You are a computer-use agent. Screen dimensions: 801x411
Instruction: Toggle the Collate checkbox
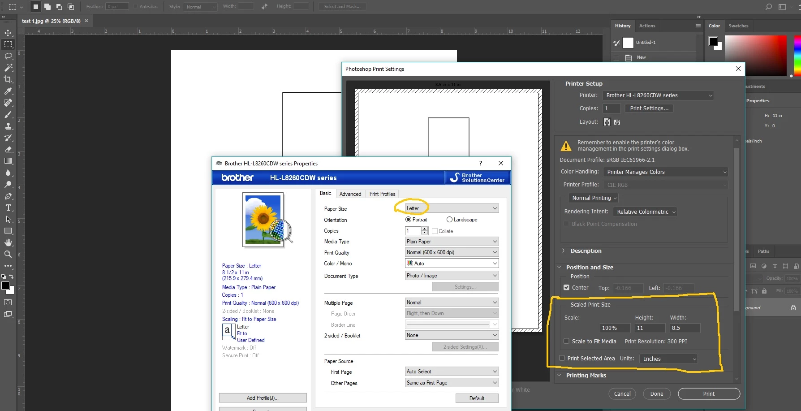(x=435, y=231)
